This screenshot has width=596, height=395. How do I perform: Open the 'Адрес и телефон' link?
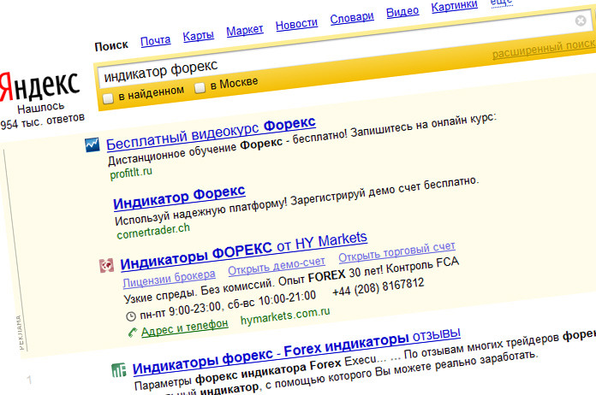tap(184, 327)
